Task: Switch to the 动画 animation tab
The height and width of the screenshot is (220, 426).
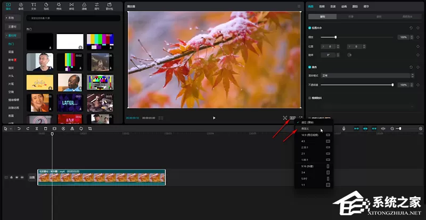Action: coord(343,6)
